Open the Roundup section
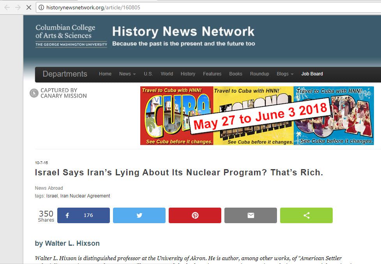Screen dimensions: 381x264 [x=259, y=74]
